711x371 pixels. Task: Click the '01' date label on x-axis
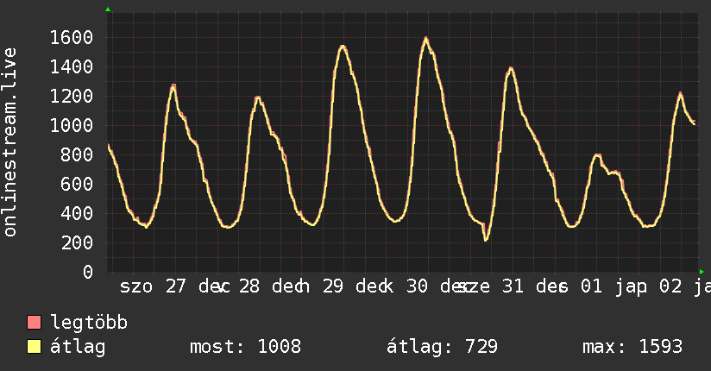pyautogui.click(x=592, y=286)
